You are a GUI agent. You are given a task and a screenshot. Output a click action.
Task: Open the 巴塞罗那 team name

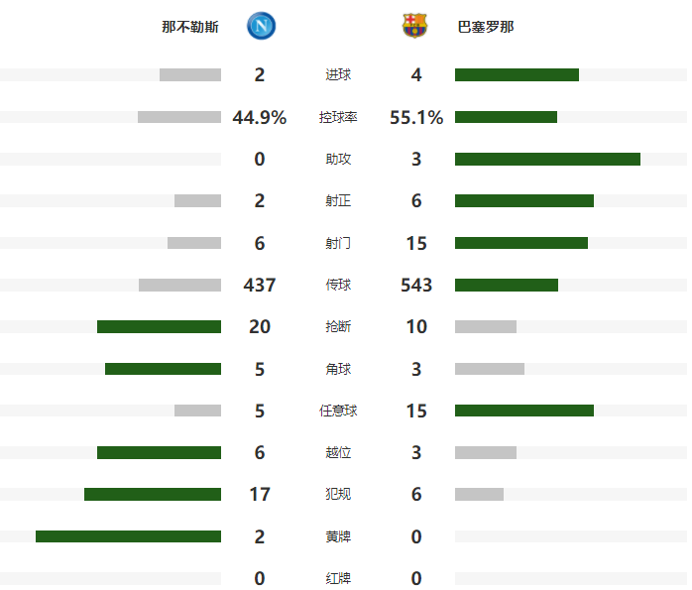coord(486,27)
